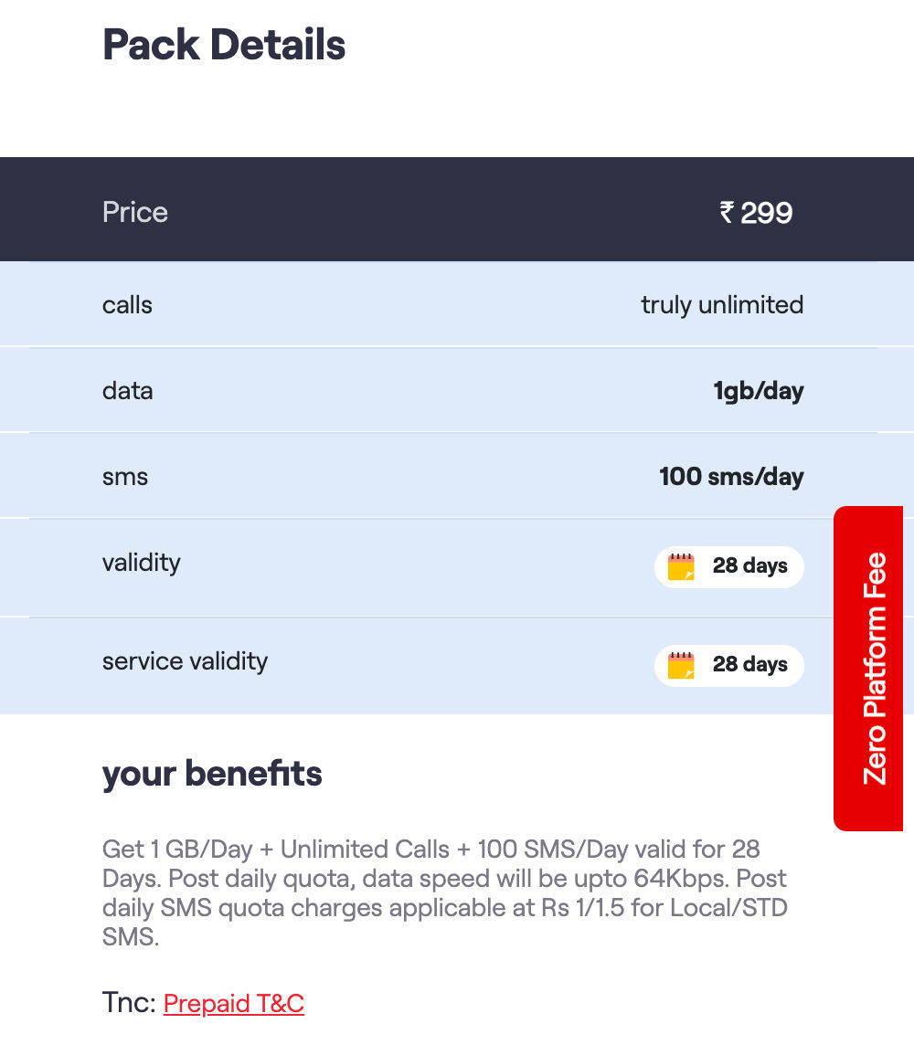Click the 100 sms/day value
The width and height of the screenshot is (914, 1045).
[731, 477]
